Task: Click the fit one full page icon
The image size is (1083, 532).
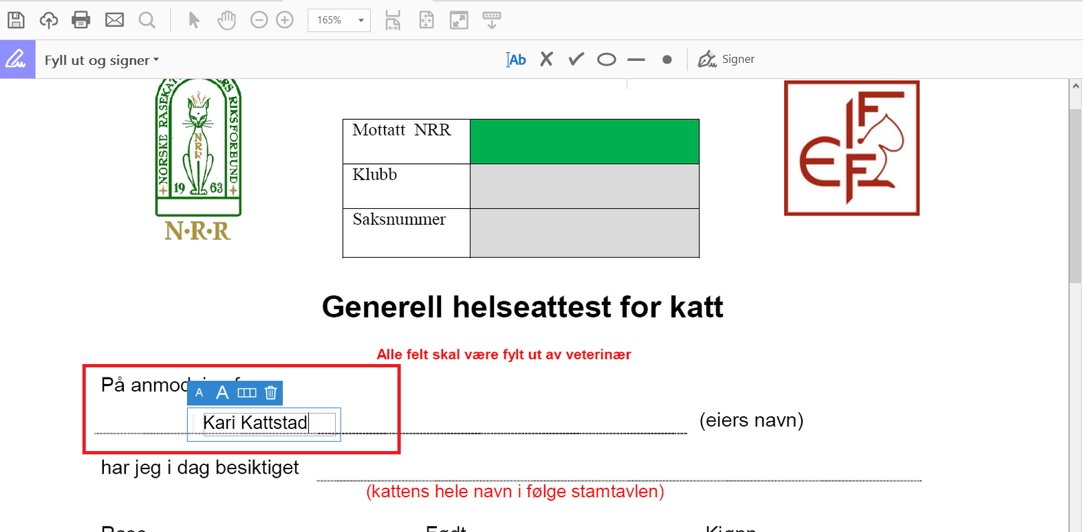Action: click(x=426, y=20)
